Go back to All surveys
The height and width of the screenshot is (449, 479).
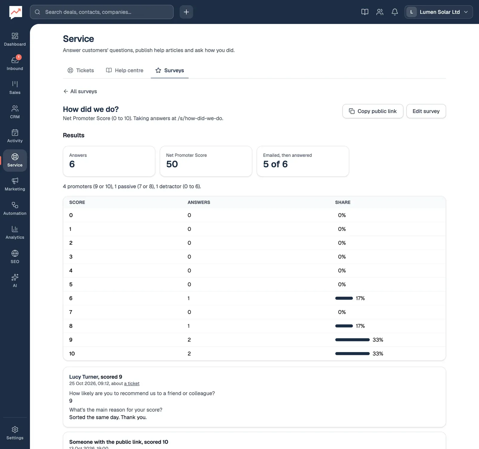coord(80,91)
